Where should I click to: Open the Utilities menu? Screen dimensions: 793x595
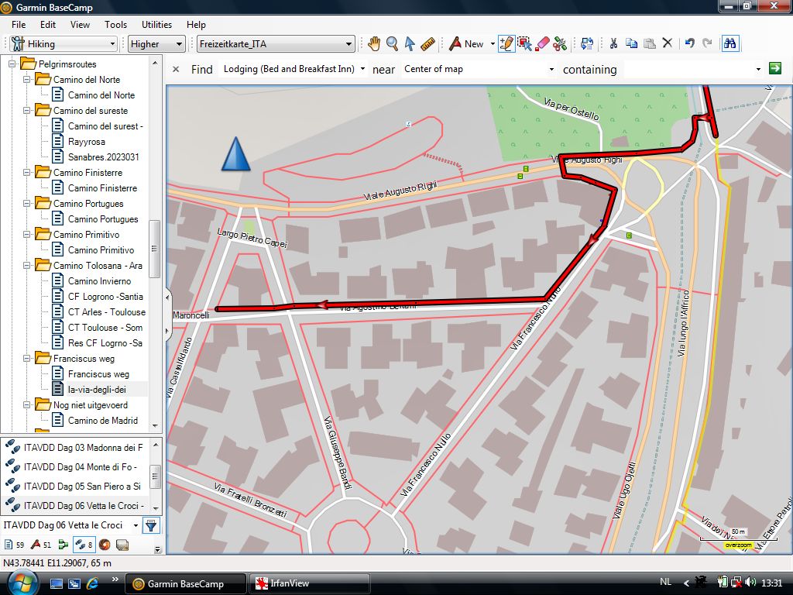click(156, 25)
